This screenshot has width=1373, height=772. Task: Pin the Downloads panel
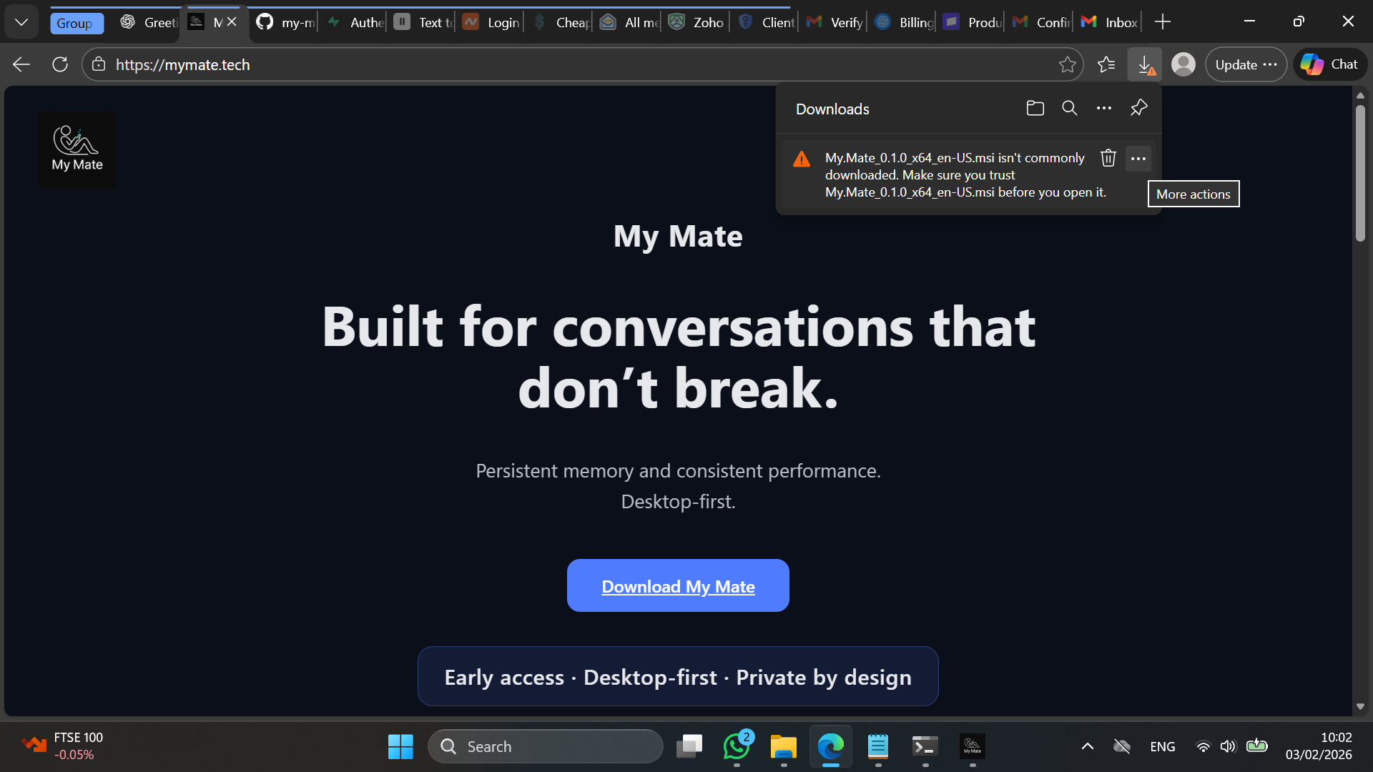coord(1138,109)
